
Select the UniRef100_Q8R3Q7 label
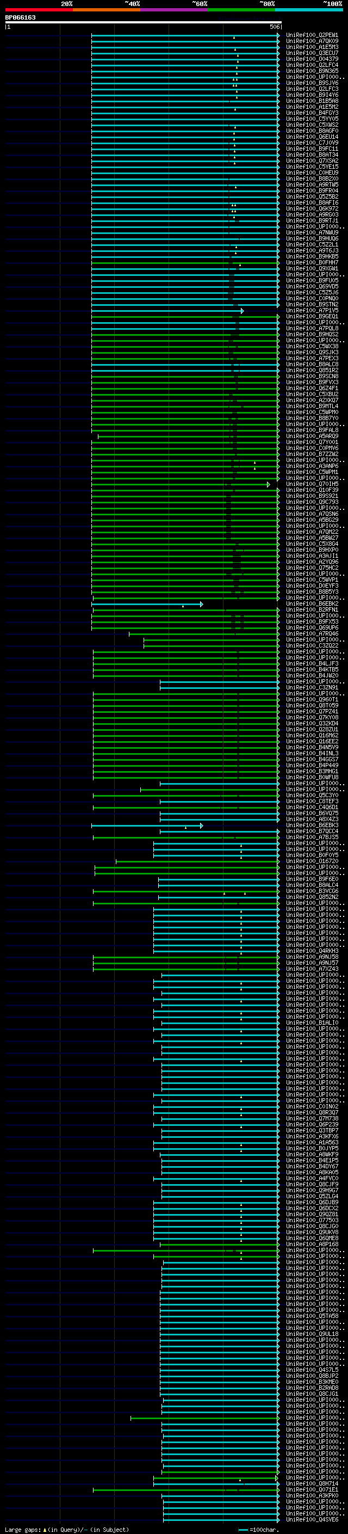[312, 1112]
